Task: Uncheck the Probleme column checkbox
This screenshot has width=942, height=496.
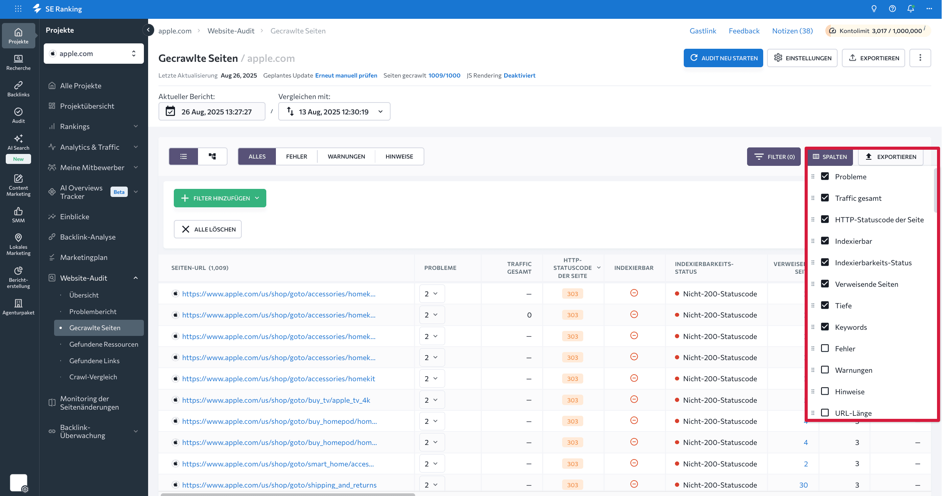Action: (x=825, y=176)
